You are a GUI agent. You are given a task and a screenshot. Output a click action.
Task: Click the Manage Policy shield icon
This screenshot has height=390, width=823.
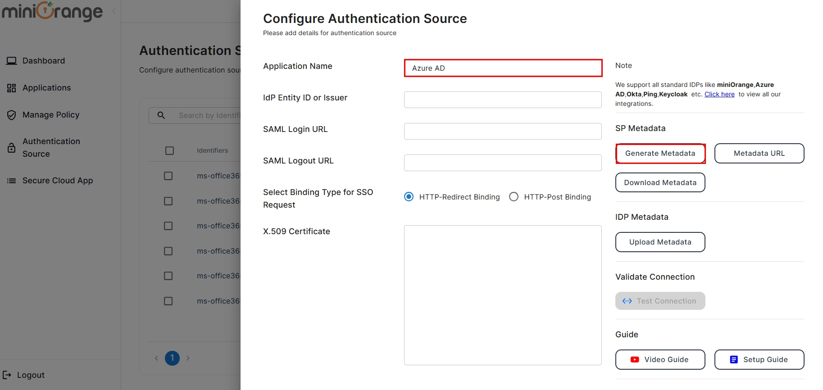coord(12,115)
